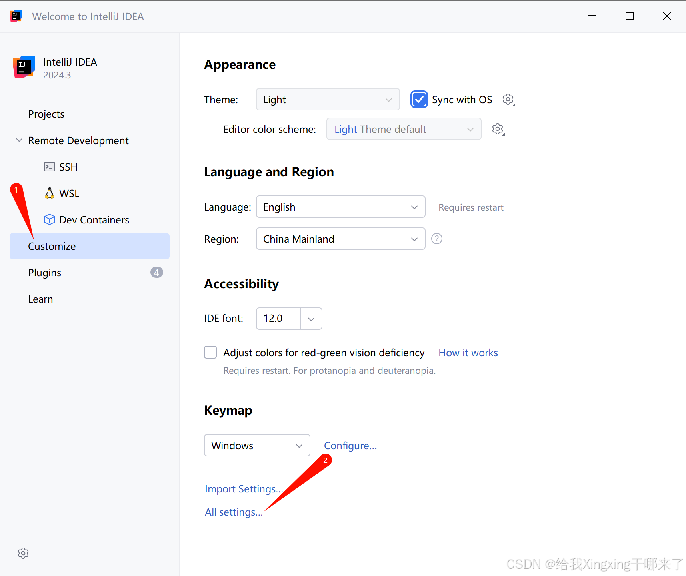The height and width of the screenshot is (576, 686).
Task: Open options gear at sidebar bottom
Action: pos(23,553)
